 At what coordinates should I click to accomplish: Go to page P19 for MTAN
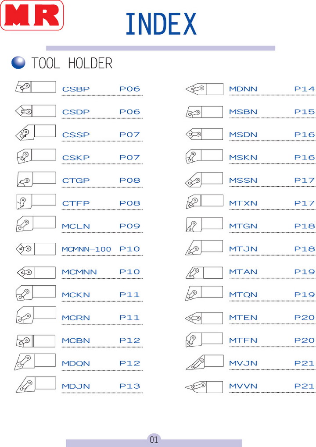305,272
